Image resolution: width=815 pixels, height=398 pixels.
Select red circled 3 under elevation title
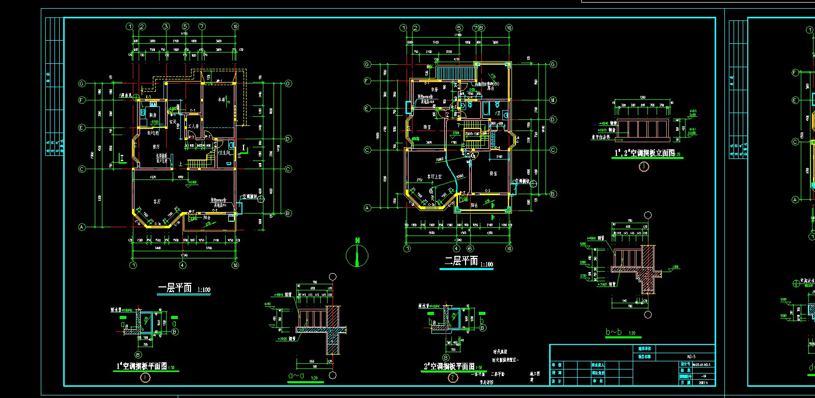pyautogui.click(x=644, y=166)
